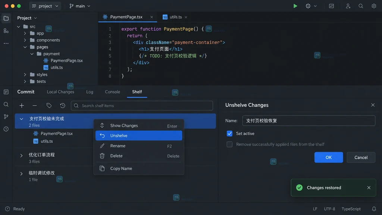Open utils.ts in the project tree

57,68
